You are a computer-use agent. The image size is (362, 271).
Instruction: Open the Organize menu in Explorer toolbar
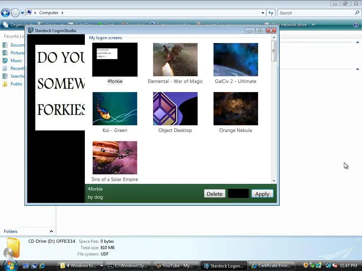pos(18,24)
